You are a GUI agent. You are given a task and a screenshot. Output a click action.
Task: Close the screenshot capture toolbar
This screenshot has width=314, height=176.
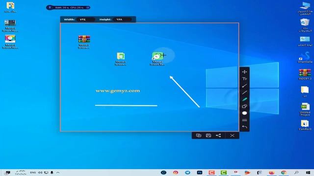click(232, 135)
